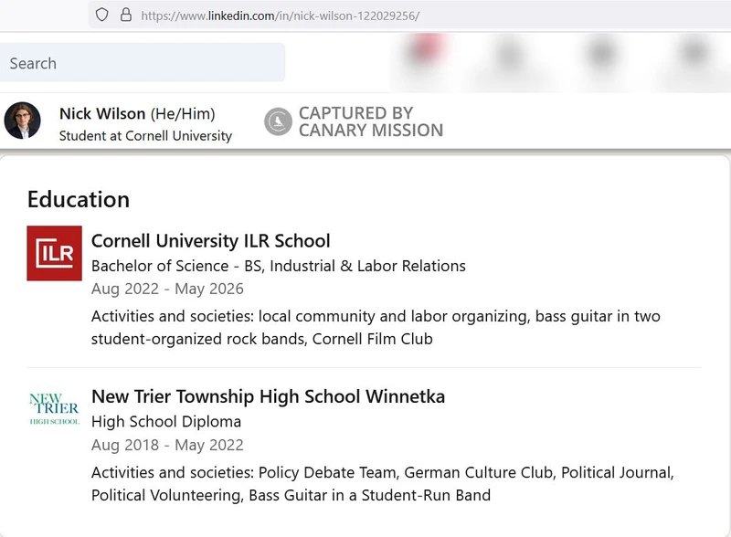Click the dates 'Aug 2018 - May 2022'
731x537 pixels.
point(167,445)
